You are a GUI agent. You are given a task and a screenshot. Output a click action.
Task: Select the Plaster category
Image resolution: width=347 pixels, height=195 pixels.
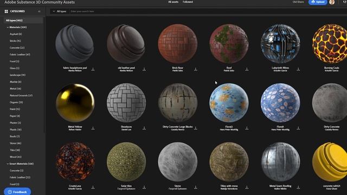click(15, 123)
